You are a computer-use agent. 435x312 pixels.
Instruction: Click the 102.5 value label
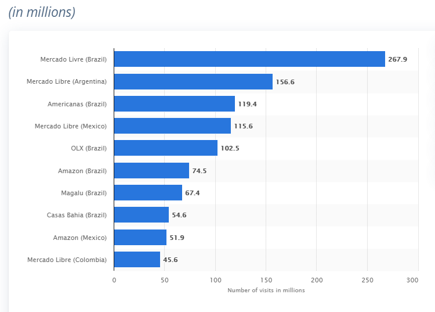pos(230,148)
